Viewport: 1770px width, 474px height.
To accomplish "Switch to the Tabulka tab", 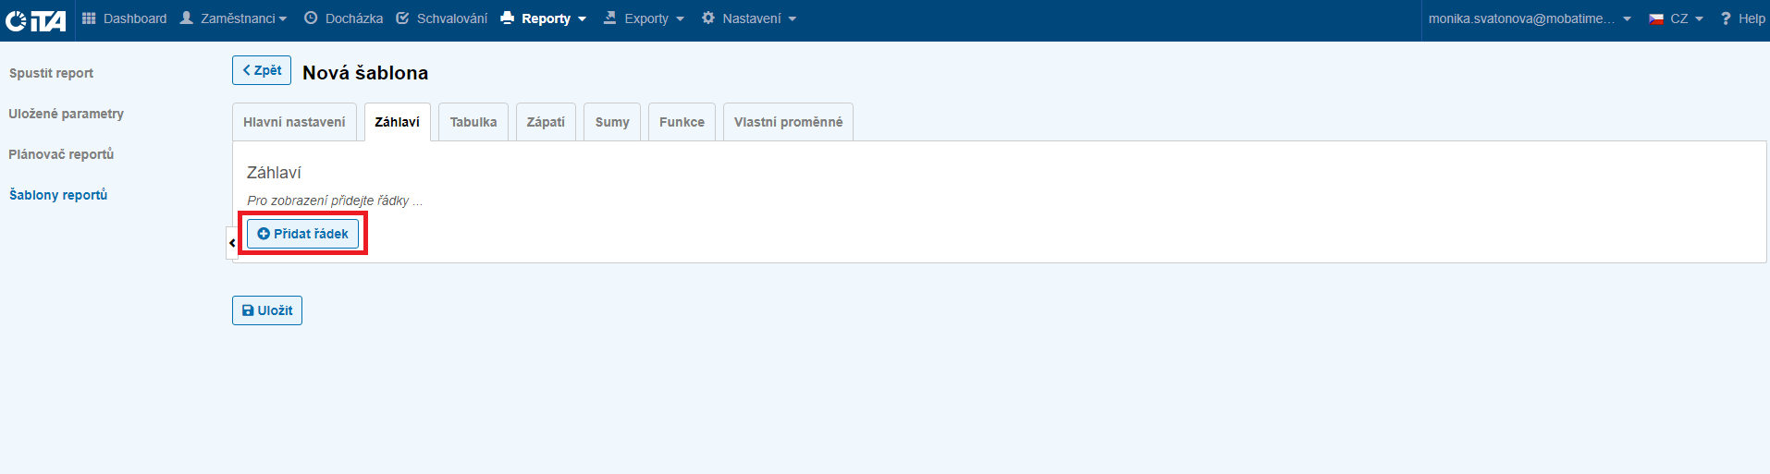I will [x=473, y=122].
